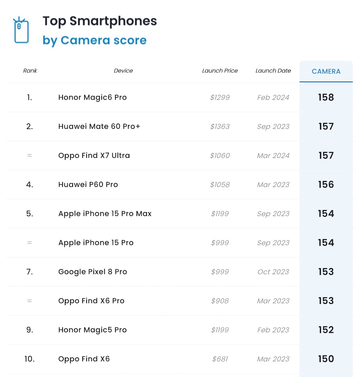Sort by Launch Date column header
356x377 pixels.
(273, 71)
